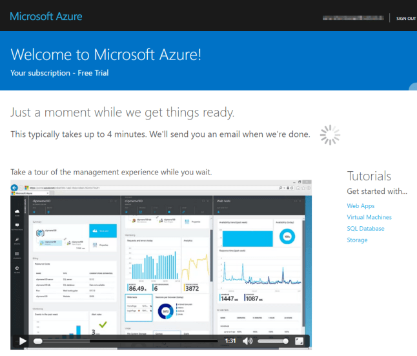Open the Web Apps tutorial link

tap(361, 206)
